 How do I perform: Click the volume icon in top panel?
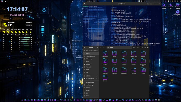(x=178, y=1)
